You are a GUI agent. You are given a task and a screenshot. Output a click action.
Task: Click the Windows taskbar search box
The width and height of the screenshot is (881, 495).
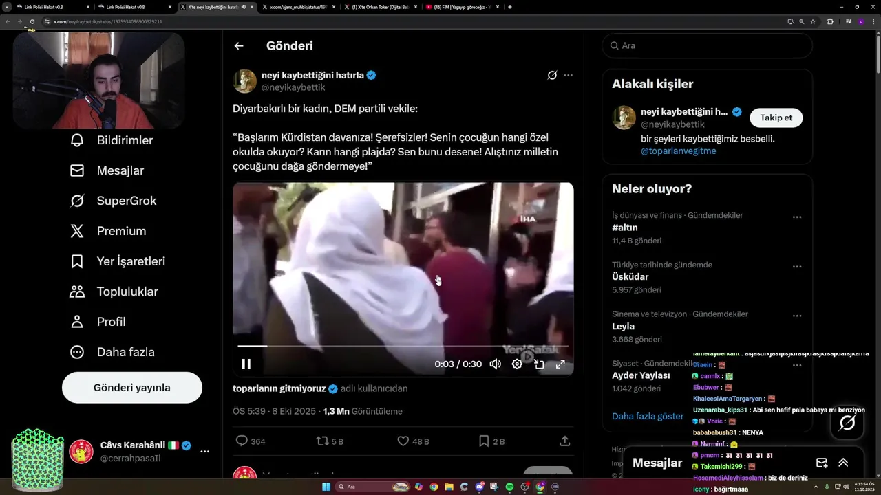pyautogui.click(x=372, y=487)
